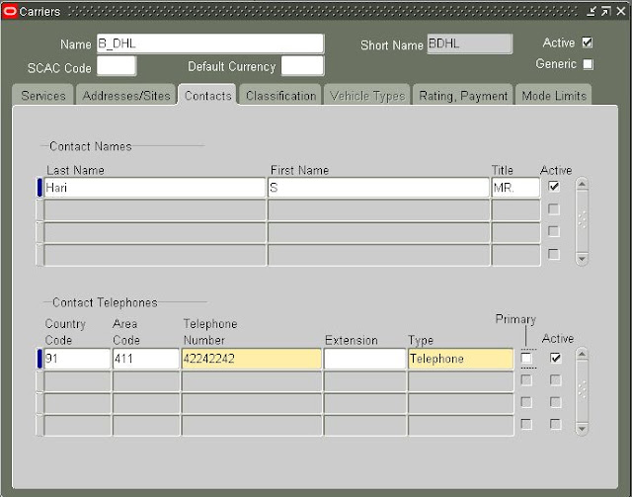This screenshot has height=497, width=632.
Task: Click the Last Name field with Hari
Action: (154, 188)
